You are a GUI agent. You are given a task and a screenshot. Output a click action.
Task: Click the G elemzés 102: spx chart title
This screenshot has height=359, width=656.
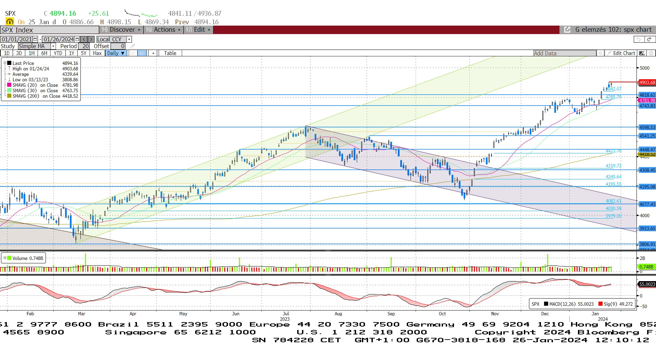coord(614,30)
